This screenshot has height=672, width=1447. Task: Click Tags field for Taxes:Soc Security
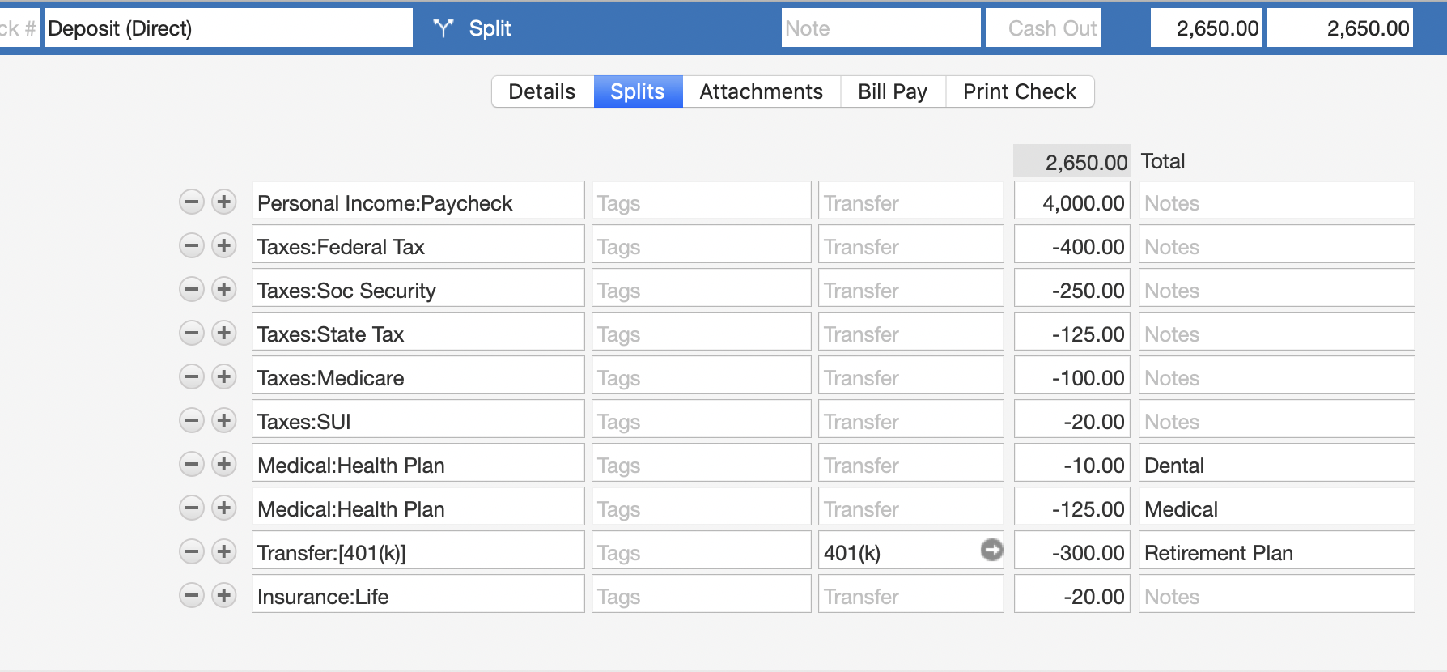coord(701,287)
